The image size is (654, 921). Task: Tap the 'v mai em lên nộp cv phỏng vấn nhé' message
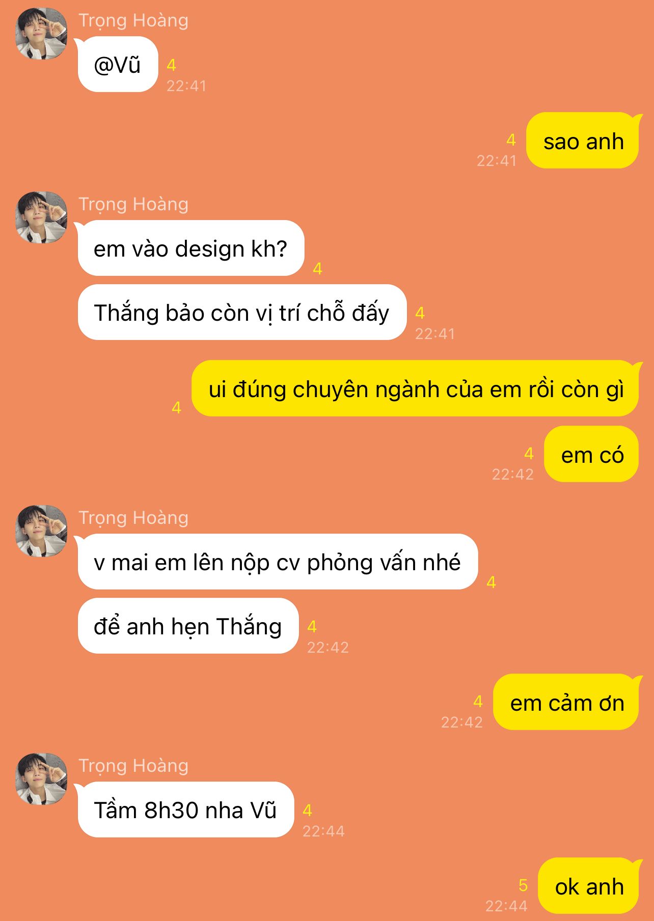coord(278,562)
